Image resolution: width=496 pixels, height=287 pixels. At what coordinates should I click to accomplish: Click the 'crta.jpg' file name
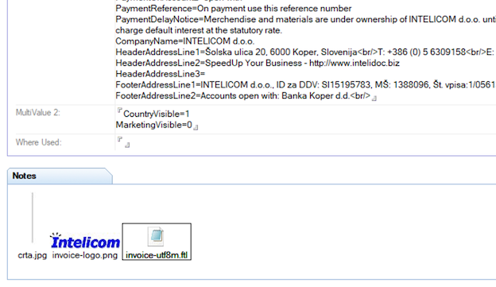pyautogui.click(x=33, y=255)
